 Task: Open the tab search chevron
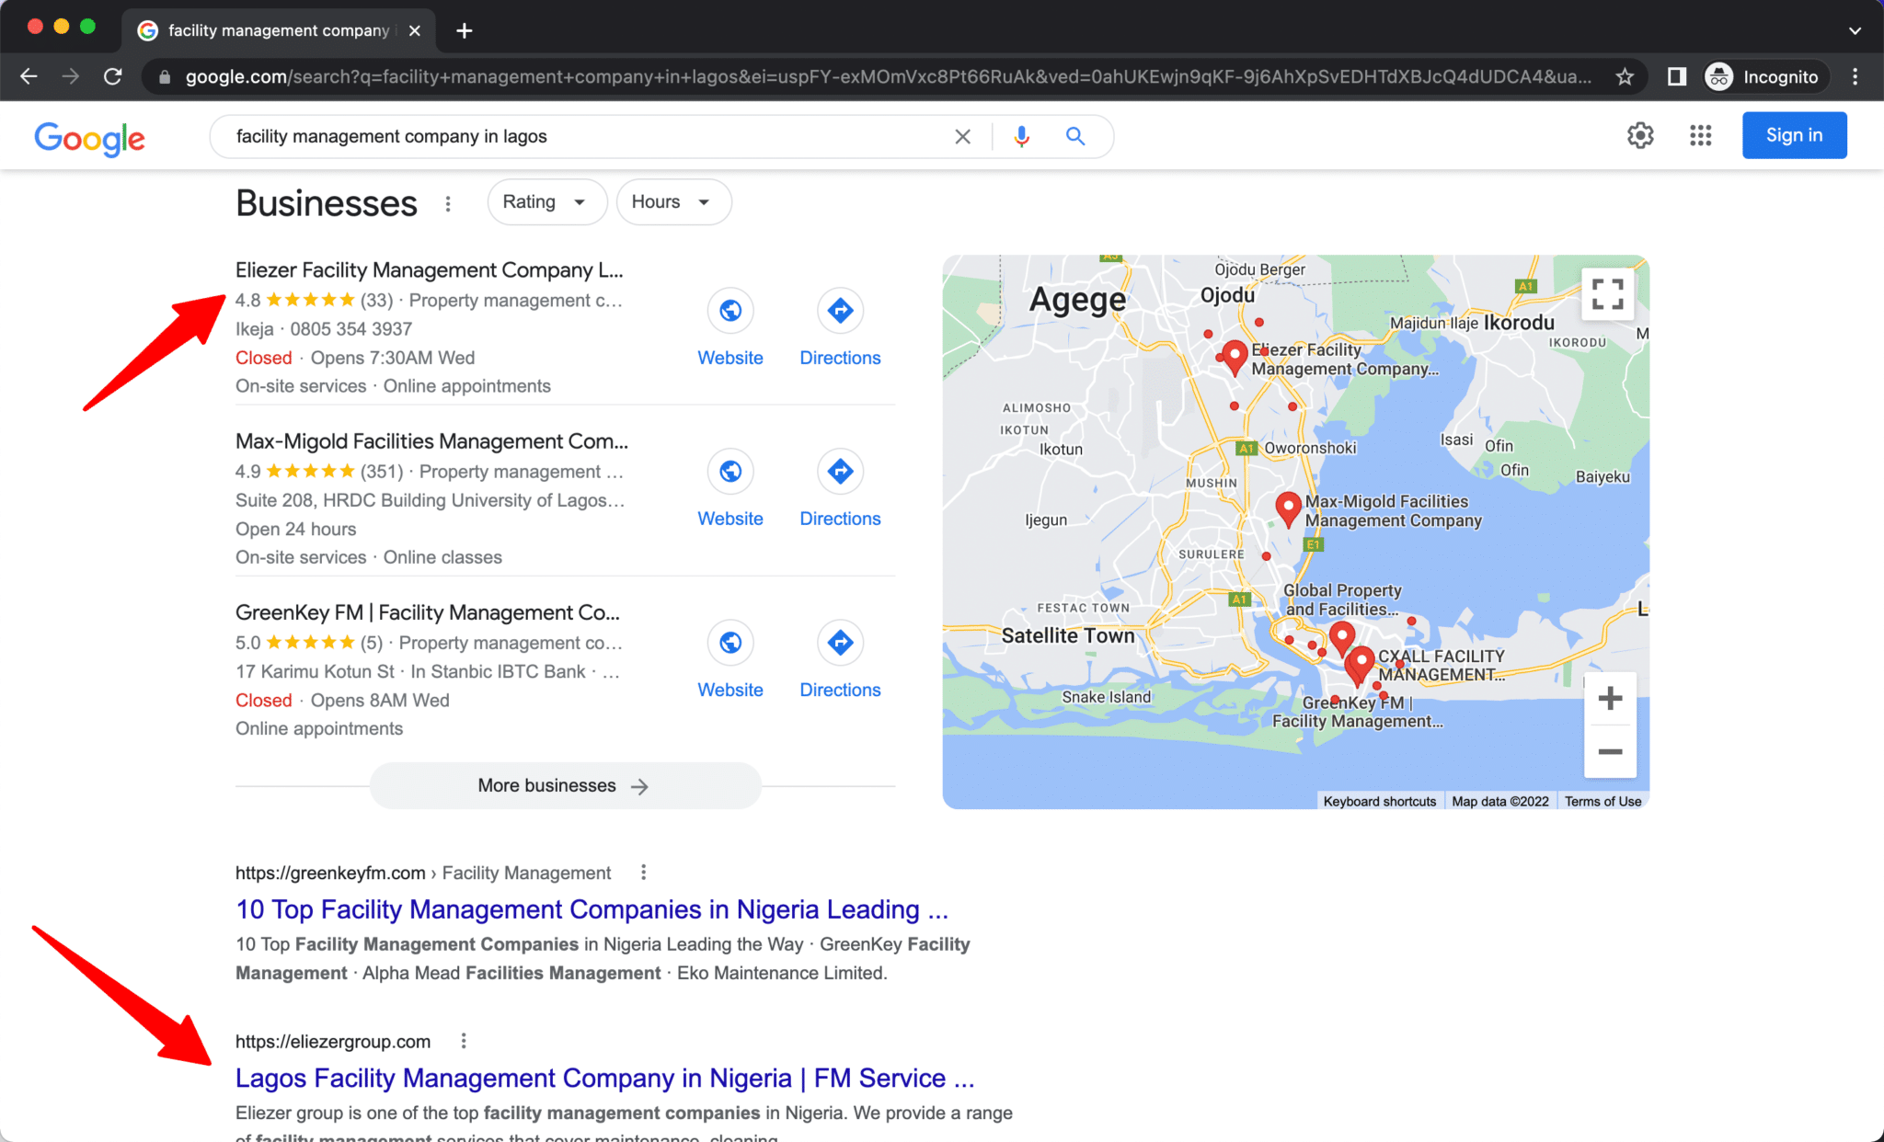(1855, 30)
